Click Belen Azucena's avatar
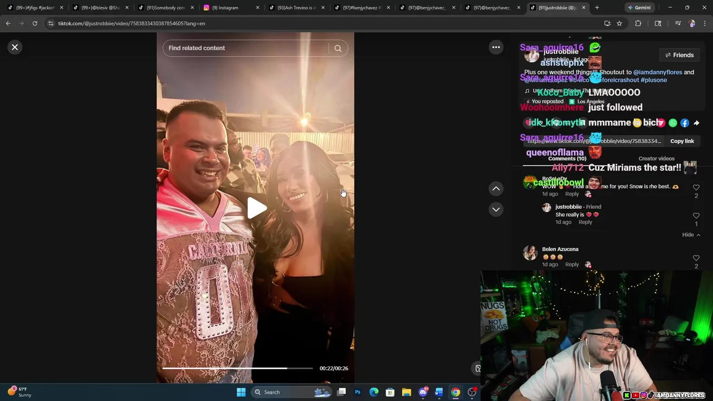This screenshot has height=401, width=713. click(530, 253)
